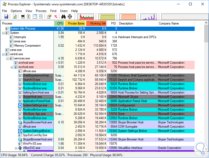Click the Save toolbar icon
The image size is (209, 158).
pos(6,17)
